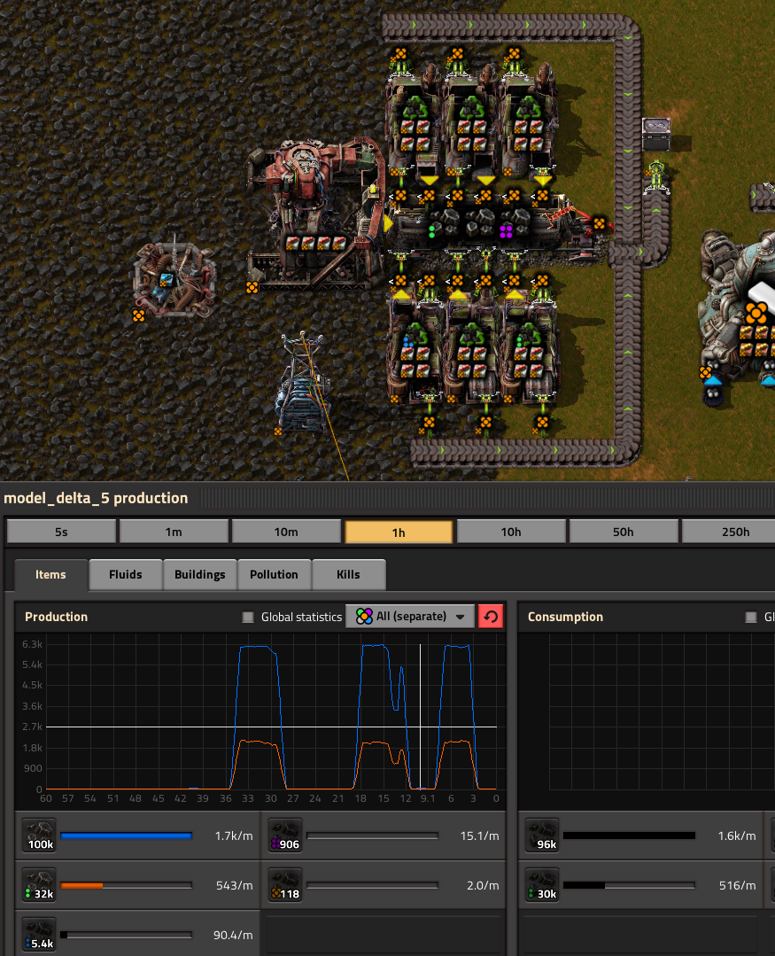This screenshot has height=956, width=775.
Task: Click the purple-quality item icon on central container
Action: [515, 222]
